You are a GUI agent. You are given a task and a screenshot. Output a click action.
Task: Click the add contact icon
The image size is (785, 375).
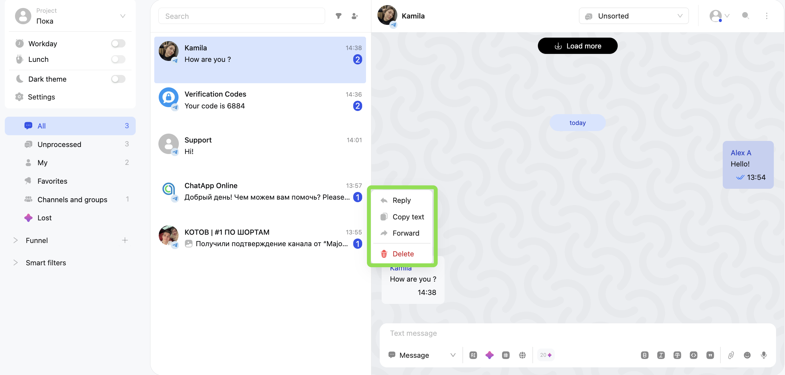pos(354,16)
